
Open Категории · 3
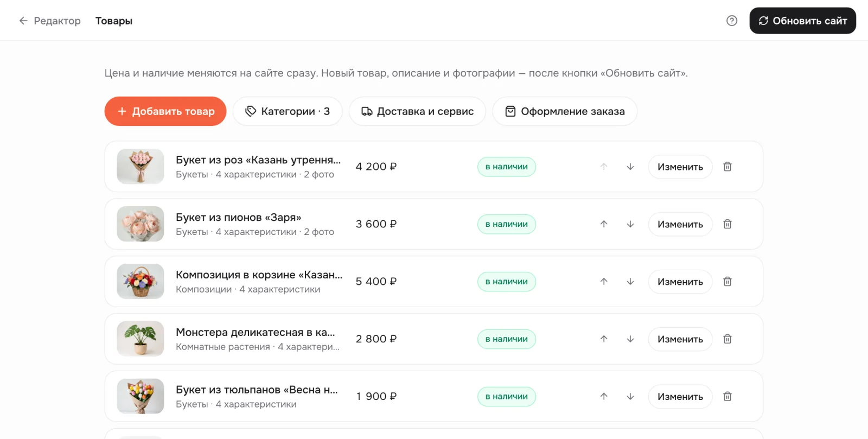(x=288, y=111)
